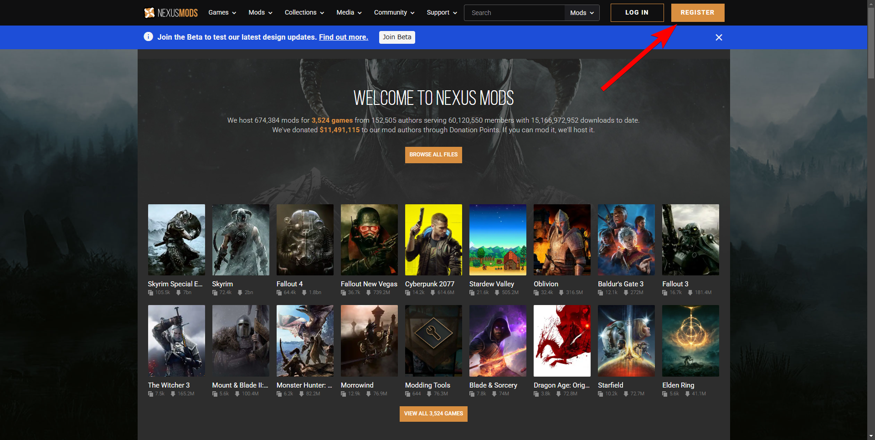Open the Stardew Valley cover
The height and width of the screenshot is (440, 875).
click(498, 240)
